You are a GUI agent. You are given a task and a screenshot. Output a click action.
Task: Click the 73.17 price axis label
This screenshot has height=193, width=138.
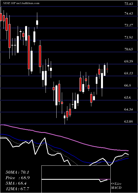pos(129,25)
